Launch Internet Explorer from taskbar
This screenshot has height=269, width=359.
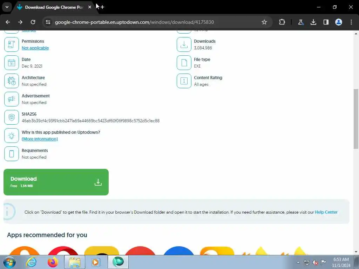click(x=31, y=262)
